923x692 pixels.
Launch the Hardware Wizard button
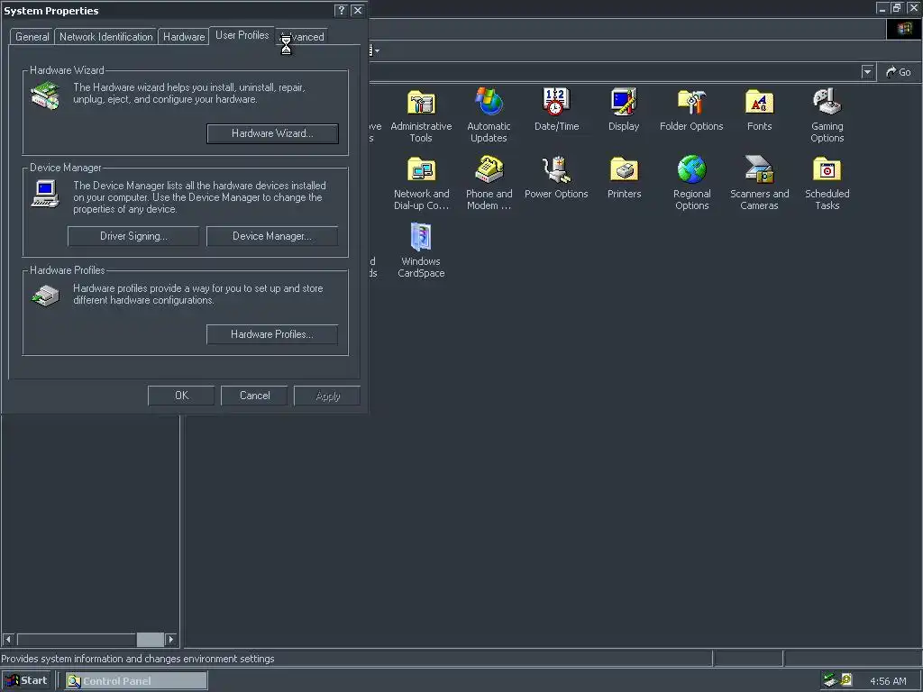pos(272,133)
